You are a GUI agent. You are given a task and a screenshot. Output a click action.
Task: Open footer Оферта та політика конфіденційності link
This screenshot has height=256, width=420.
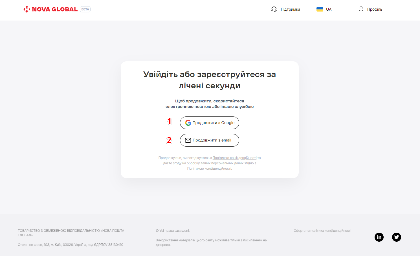click(x=322, y=231)
